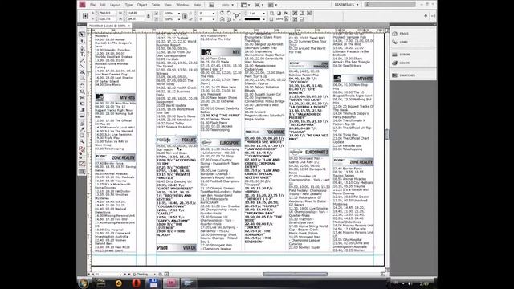Image resolution: width=514 pixels, height=289 pixels.
Task: Open the Windows Start menu
Action: tap(84, 283)
